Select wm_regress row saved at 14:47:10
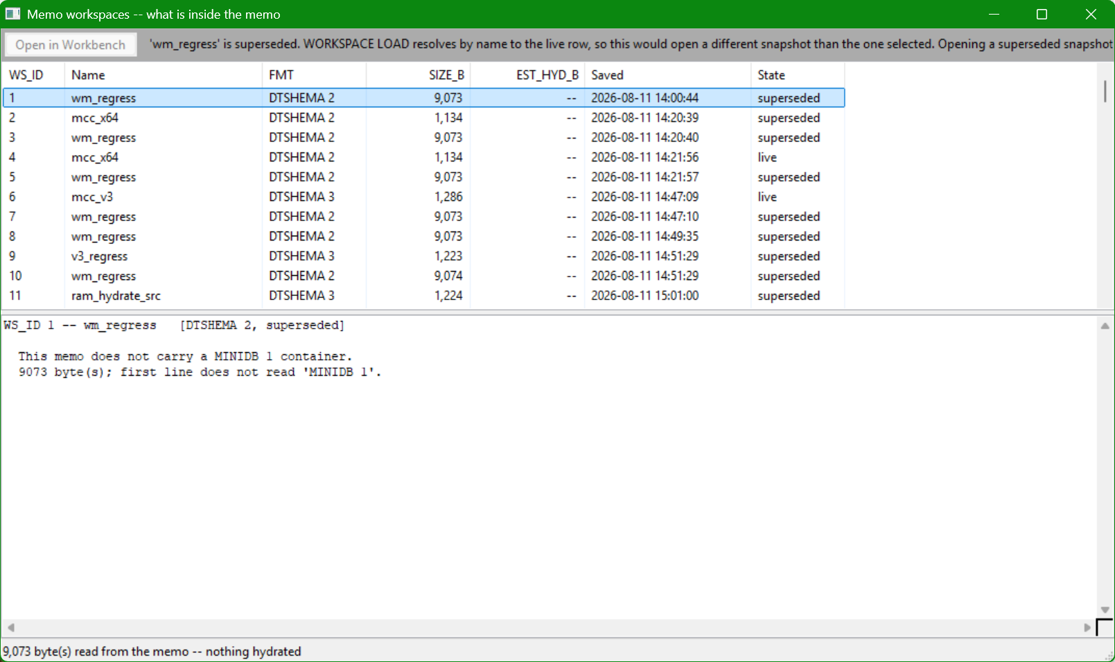 pyautogui.click(x=423, y=216)
